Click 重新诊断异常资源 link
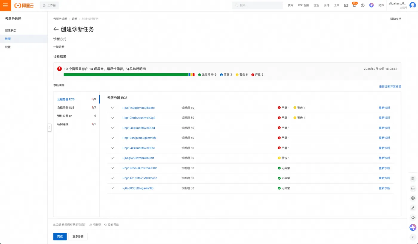This screenshot has width=418, height=244. [x=390, y=87]
